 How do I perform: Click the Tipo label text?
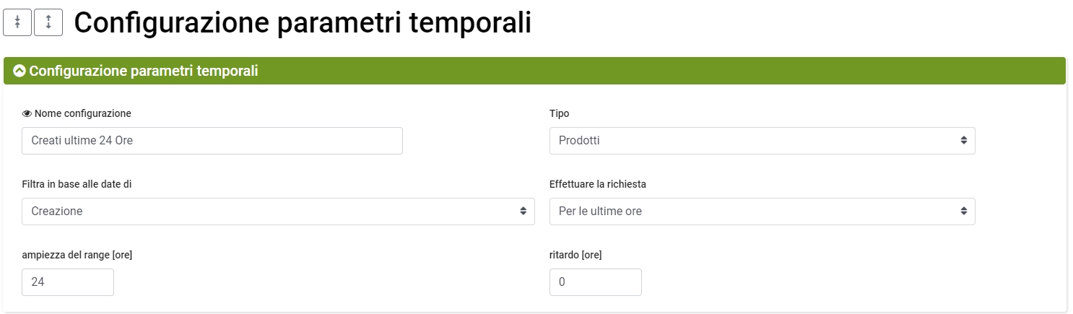[560, 113]
